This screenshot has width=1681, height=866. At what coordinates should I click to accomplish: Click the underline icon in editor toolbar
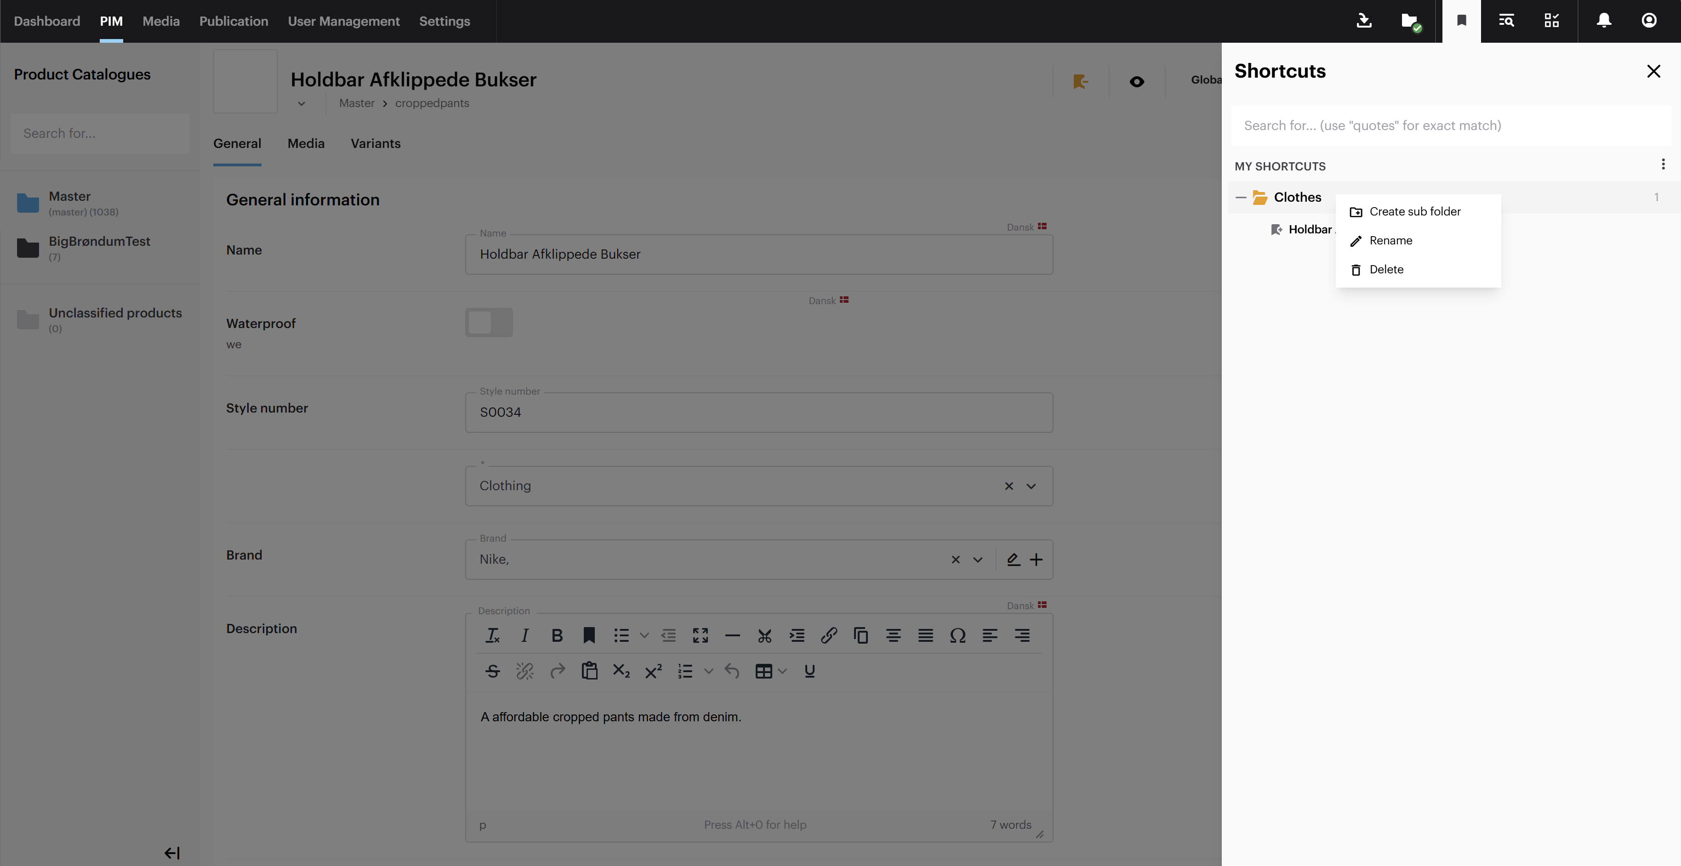click(809, 671)
